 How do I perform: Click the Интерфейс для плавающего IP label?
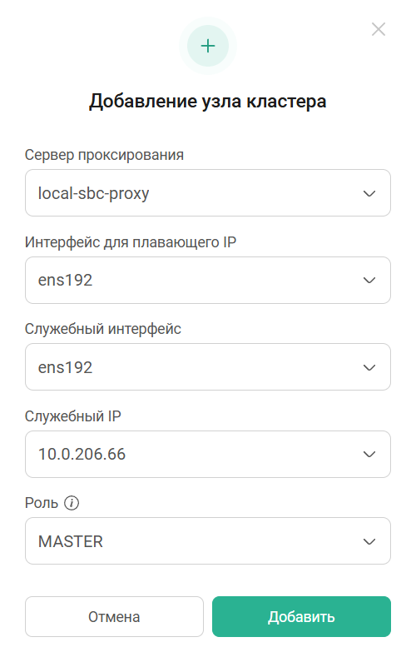tap(131, 242)
